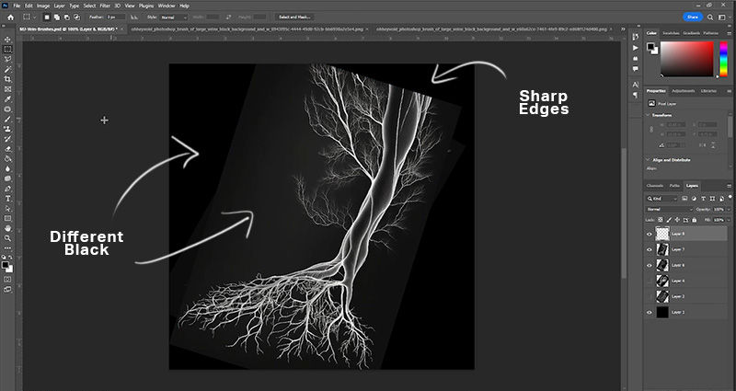736x391 pixels.
Task: Select the Eyedropper tool
Action: tap(7, 99)
